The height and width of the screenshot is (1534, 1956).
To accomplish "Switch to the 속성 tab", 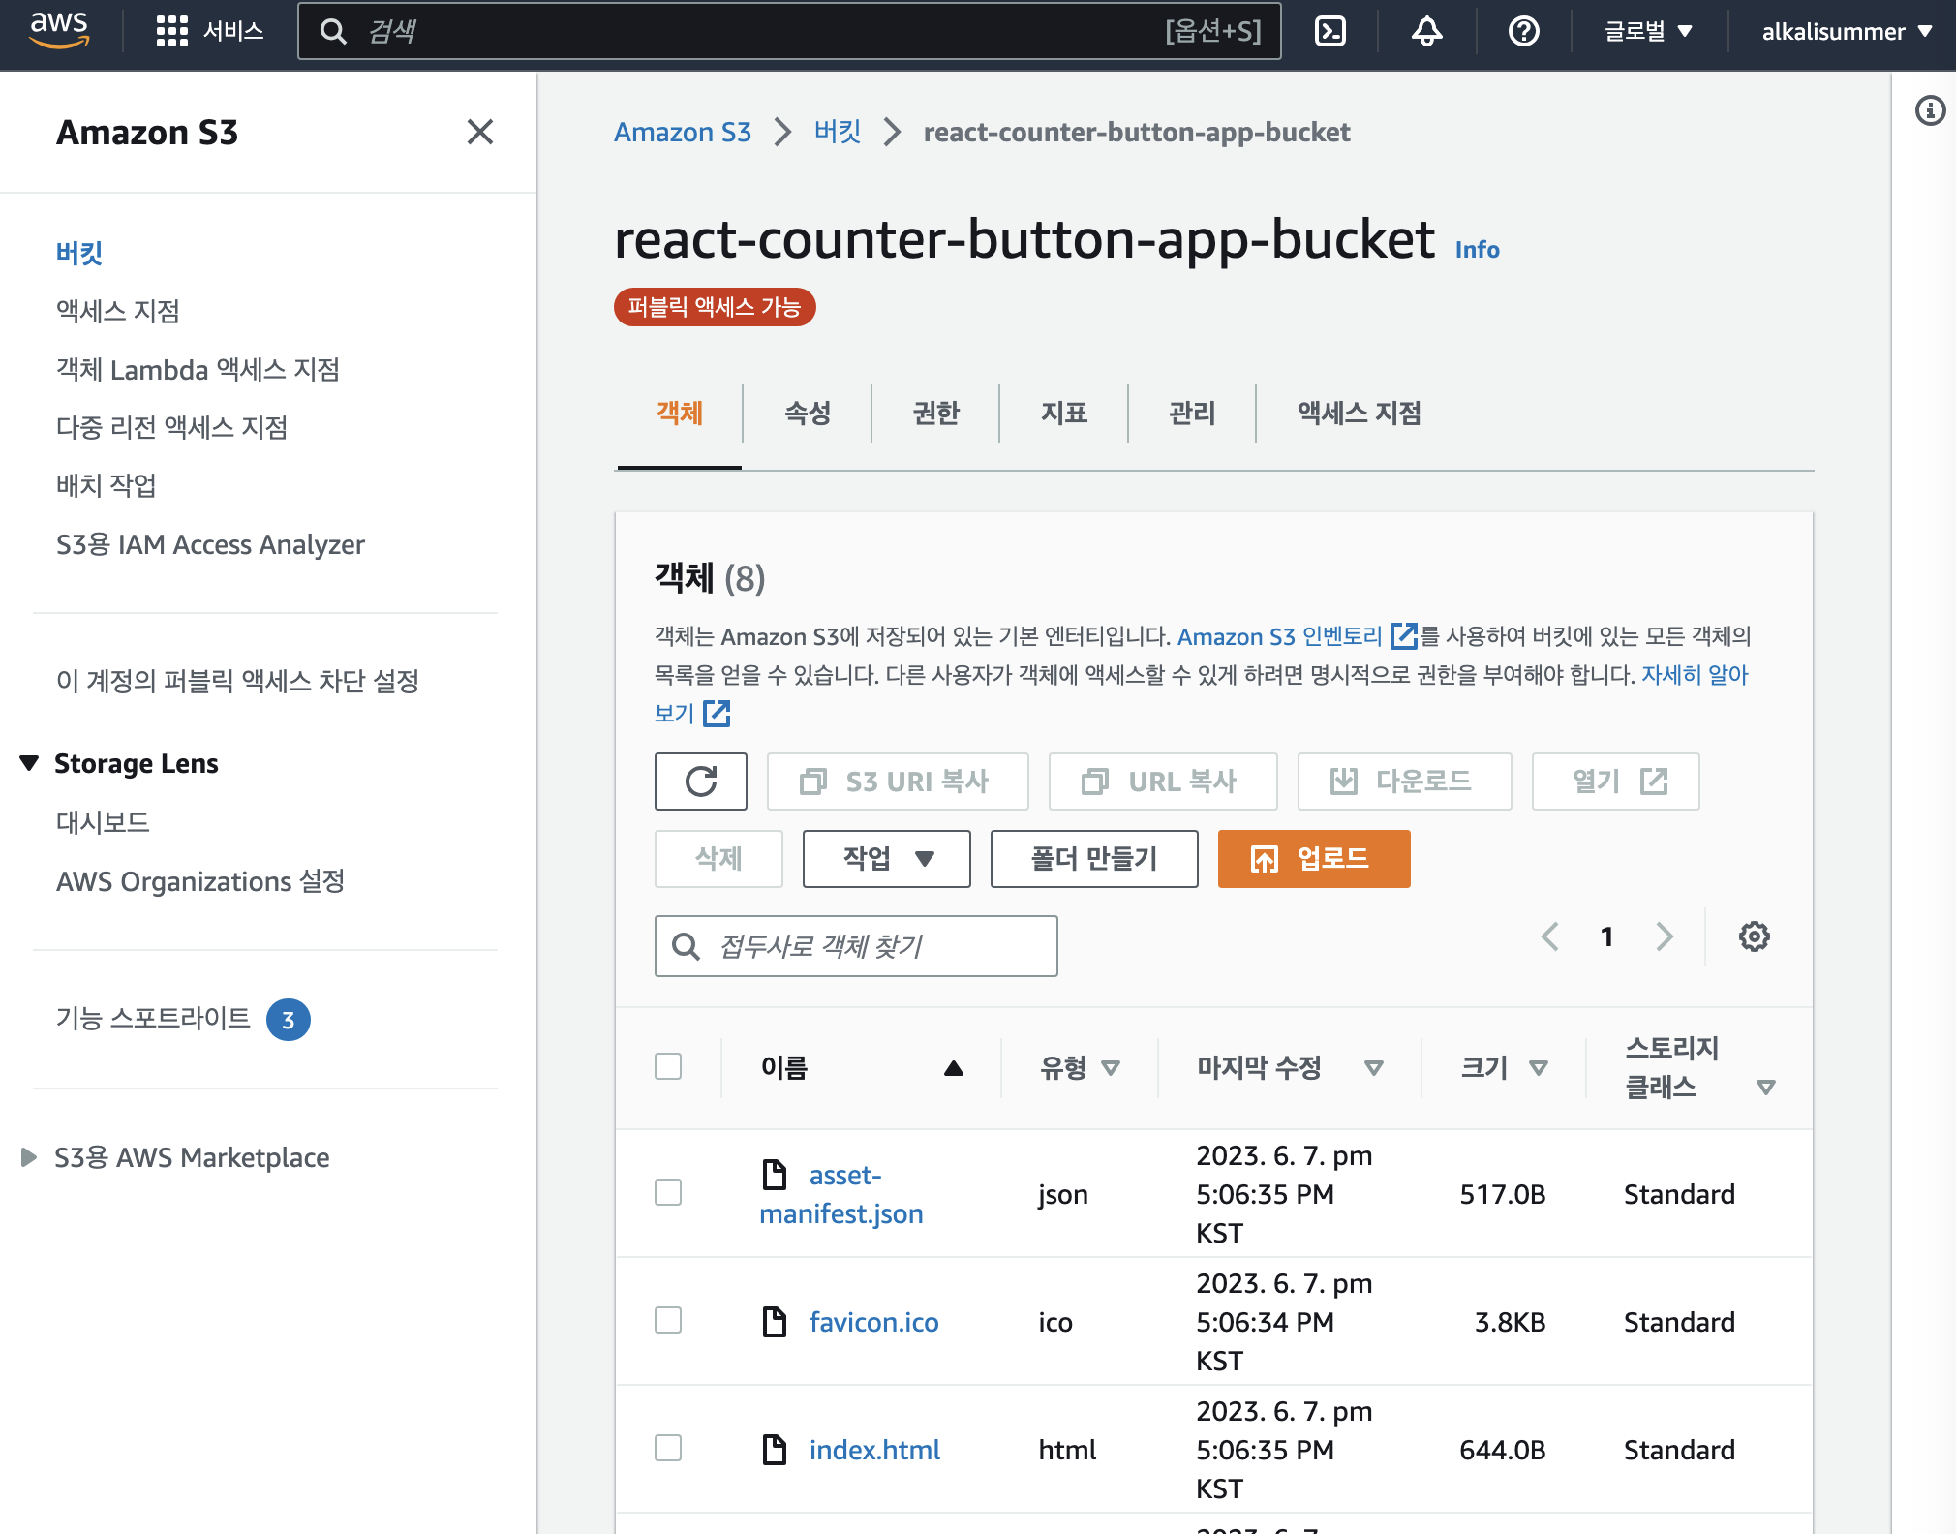I will (807, 414).
